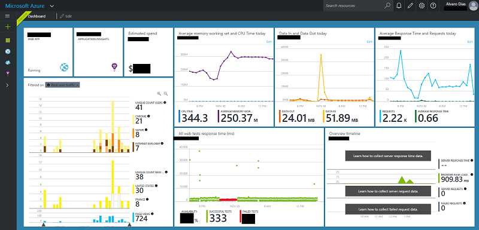Open the Estimated spend tile
The image size is (479, 230).
point(148,52)
